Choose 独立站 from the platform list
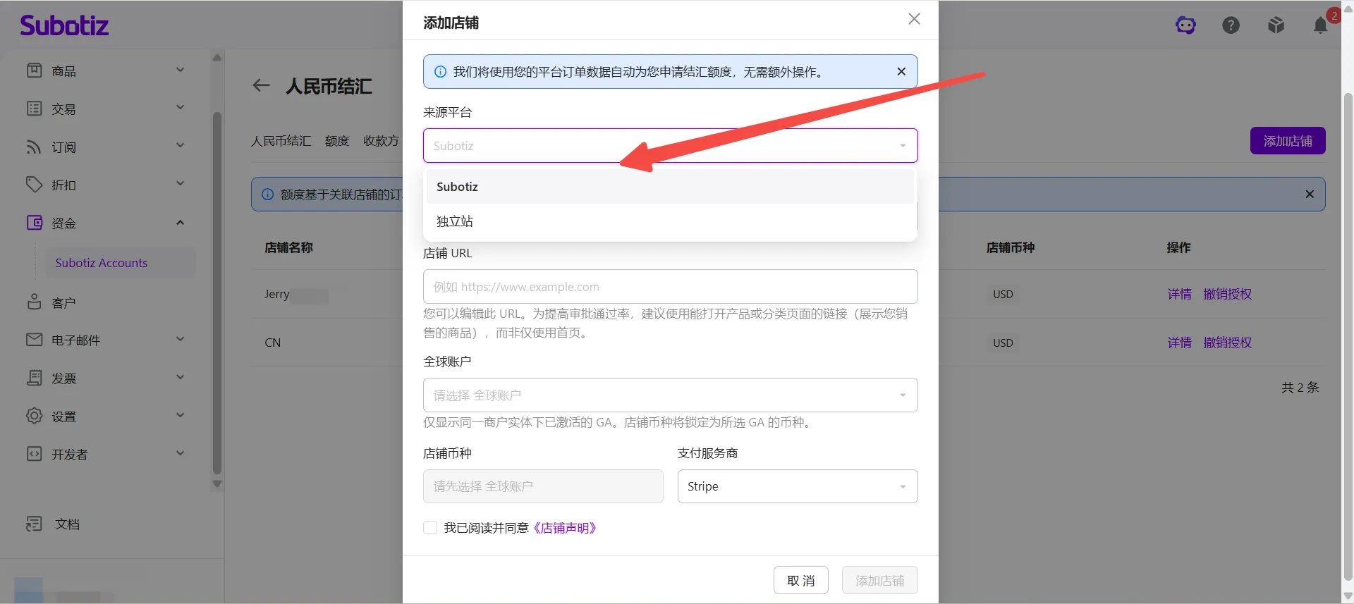Viewport: 1354px width, 604px height. (670, 221)
